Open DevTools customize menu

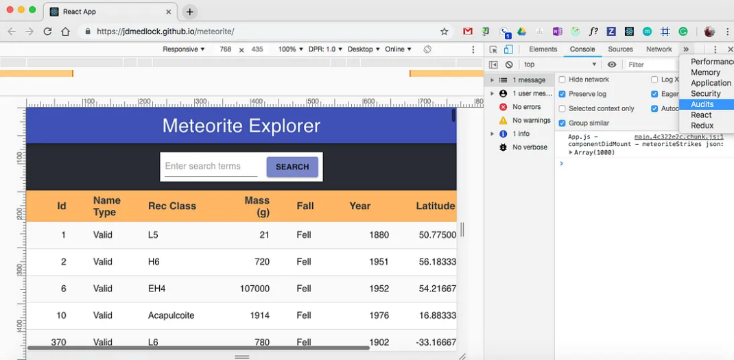click(715, 49)
